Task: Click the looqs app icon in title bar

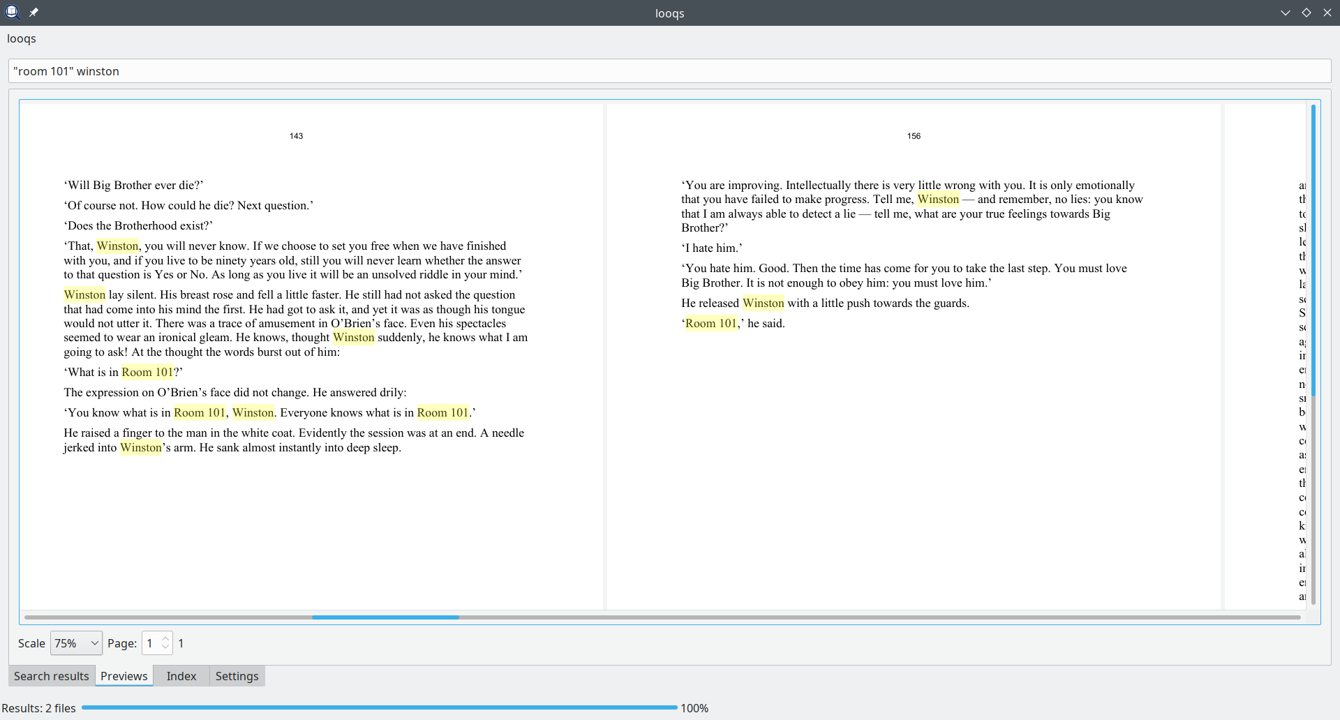Action: [x=12, y=13]
